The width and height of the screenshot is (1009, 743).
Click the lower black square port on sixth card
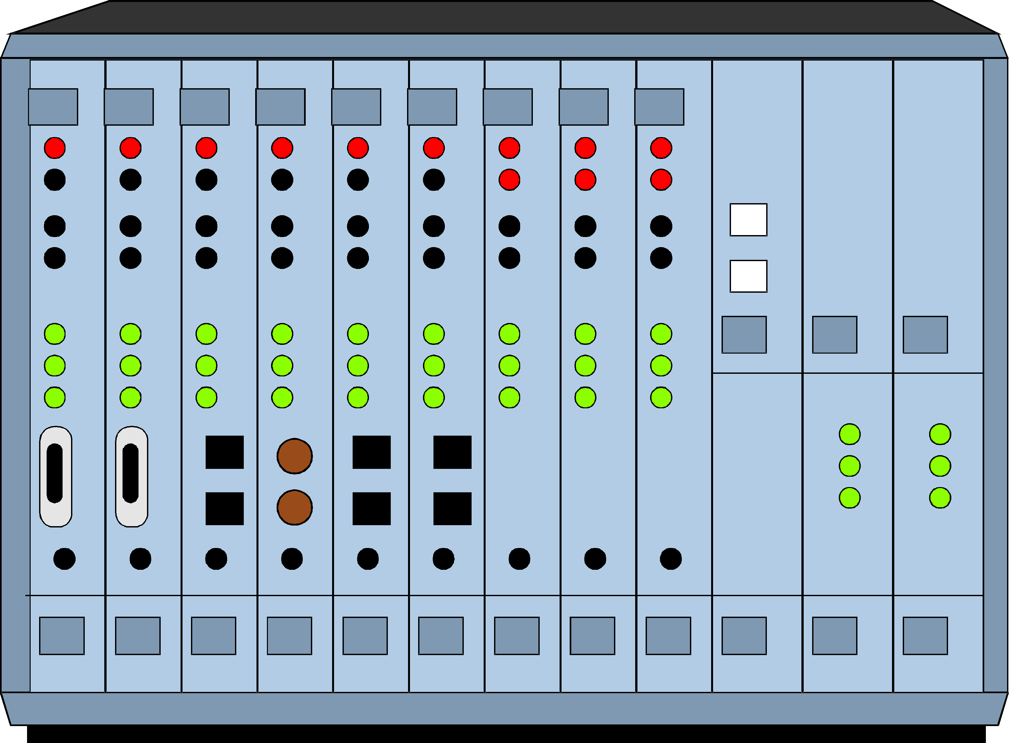[x=452, y=509]
